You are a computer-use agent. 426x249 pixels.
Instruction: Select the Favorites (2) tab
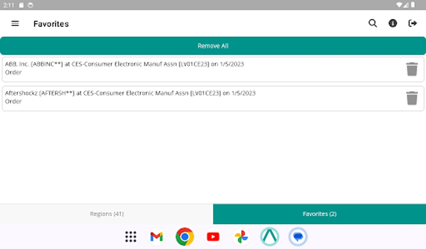(319, 214)
